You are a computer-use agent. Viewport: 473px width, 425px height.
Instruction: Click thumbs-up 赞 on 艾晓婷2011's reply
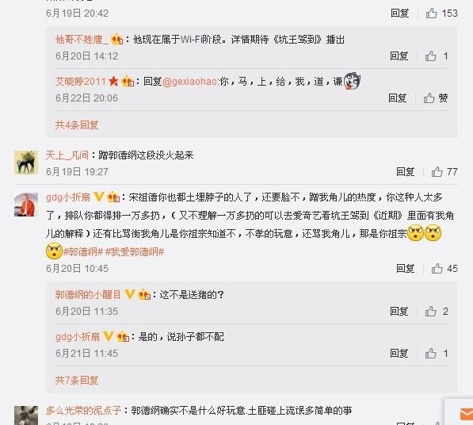[436, 98]
